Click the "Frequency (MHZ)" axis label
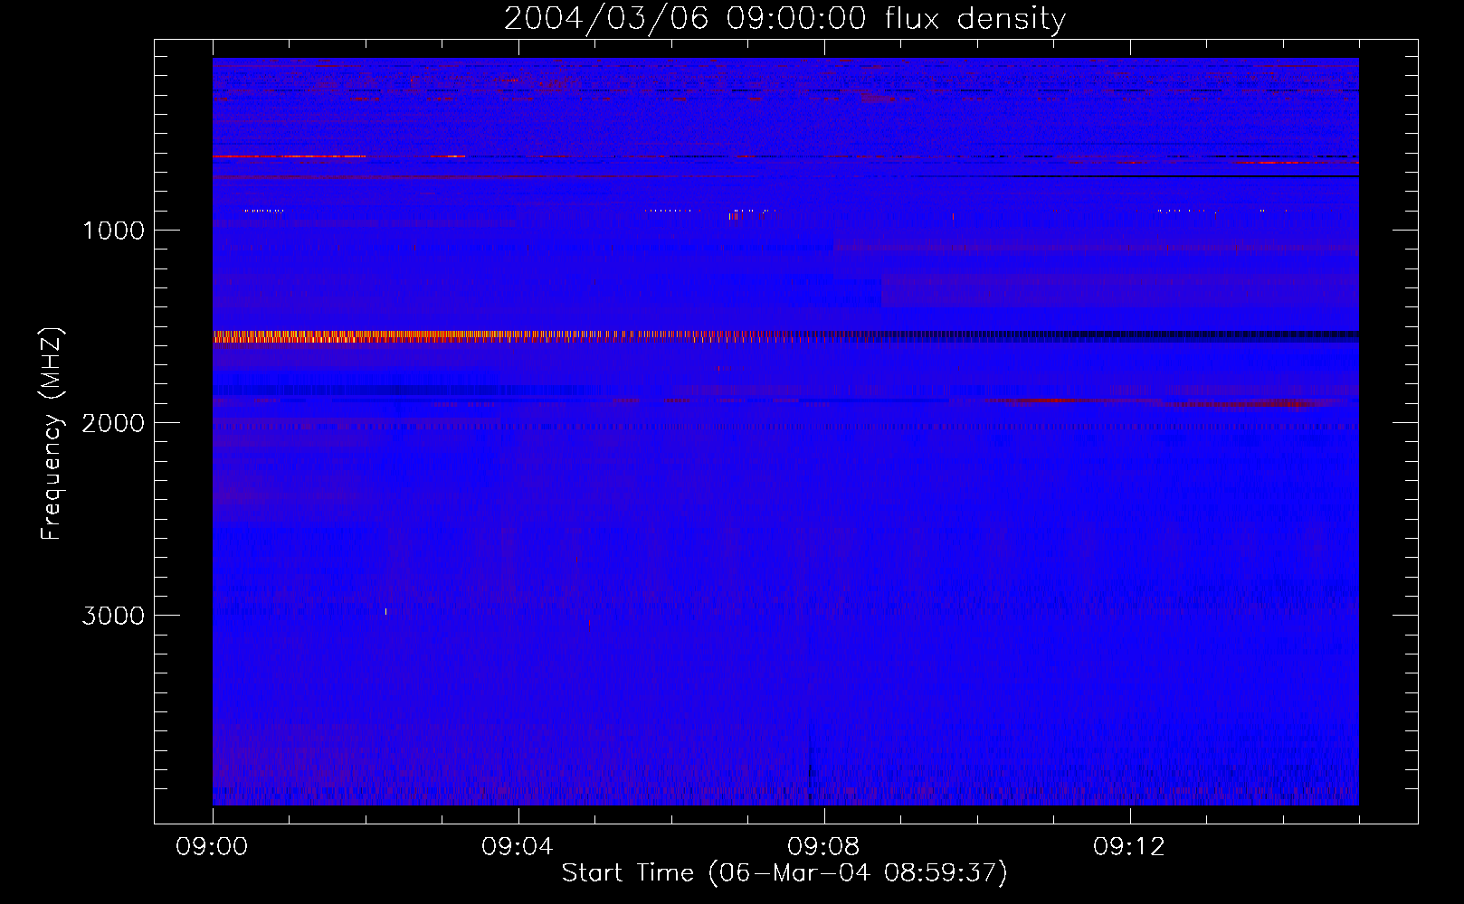This screenshot has width=1464, height=904. click(x=52, y=433)
